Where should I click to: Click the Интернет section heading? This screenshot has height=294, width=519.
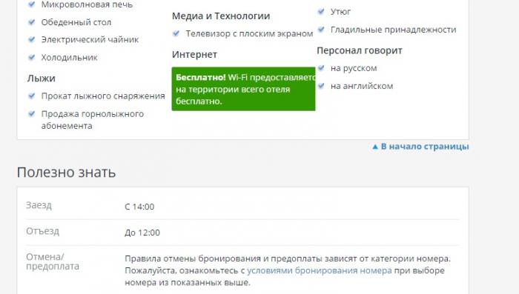(x=194, y=55)
